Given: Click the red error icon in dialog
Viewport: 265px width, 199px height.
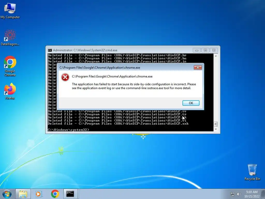Looking at the screenshot, I should [x=65, y=77].
